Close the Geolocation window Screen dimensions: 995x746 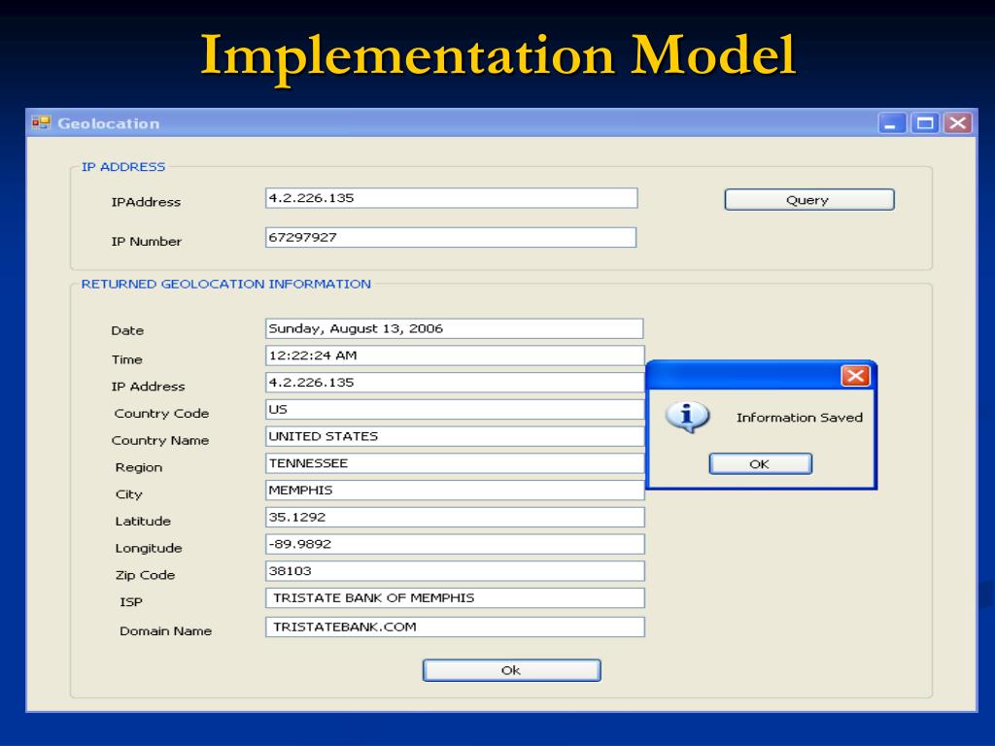[957, 123]
